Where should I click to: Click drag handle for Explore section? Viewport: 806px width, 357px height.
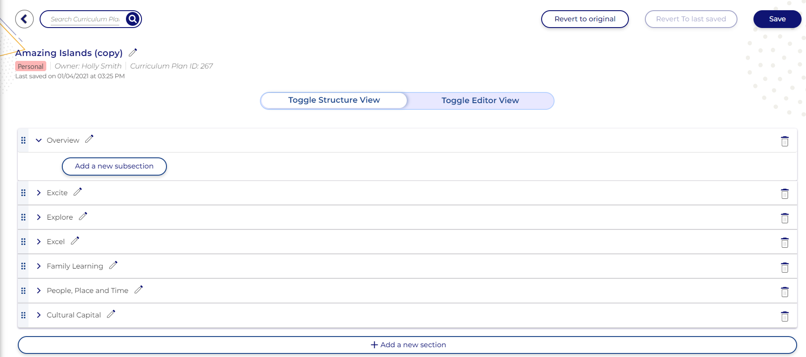click(24, 217)
